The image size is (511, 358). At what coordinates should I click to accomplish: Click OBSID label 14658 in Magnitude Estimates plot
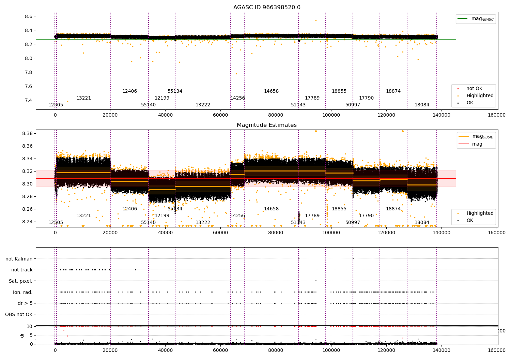tap(271, 209)
